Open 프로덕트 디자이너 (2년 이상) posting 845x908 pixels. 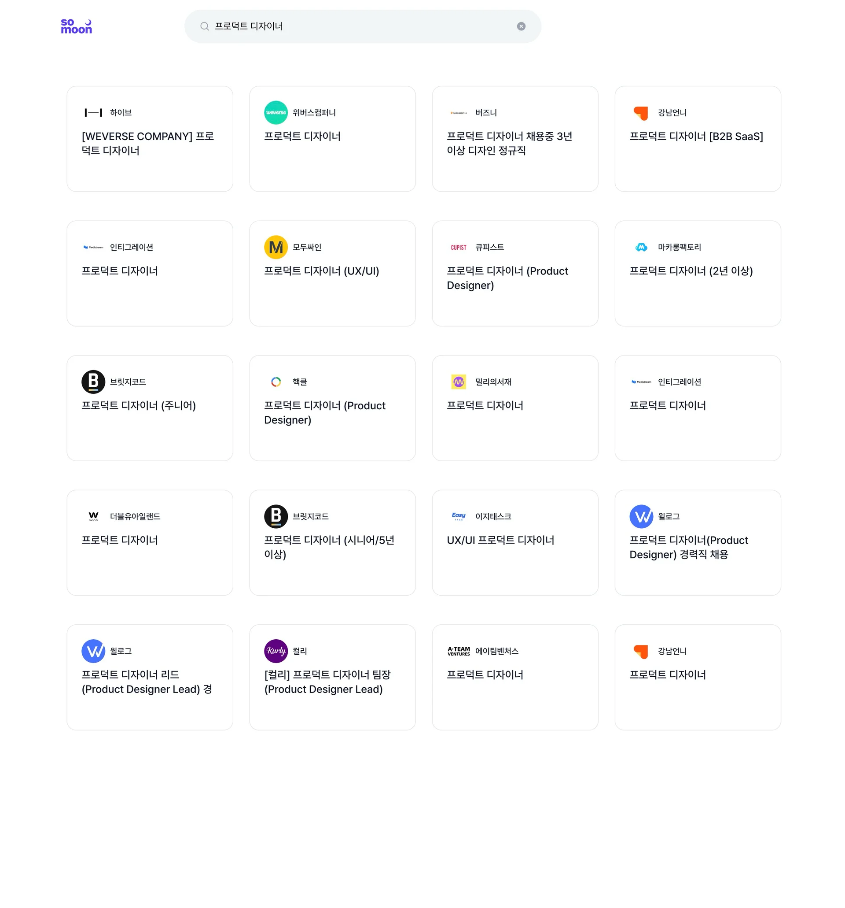[x=691, y=271]
